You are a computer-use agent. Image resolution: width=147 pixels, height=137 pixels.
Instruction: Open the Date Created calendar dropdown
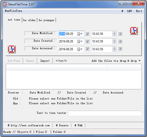point(80,41)
